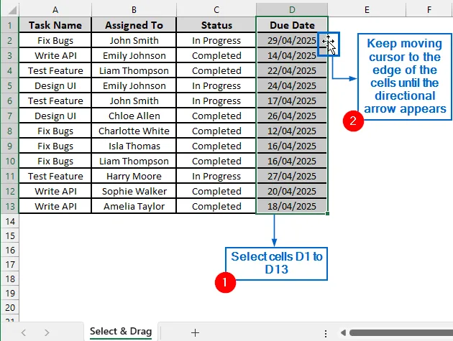
Task: Select row 14 header
Action: pos(10,221)
